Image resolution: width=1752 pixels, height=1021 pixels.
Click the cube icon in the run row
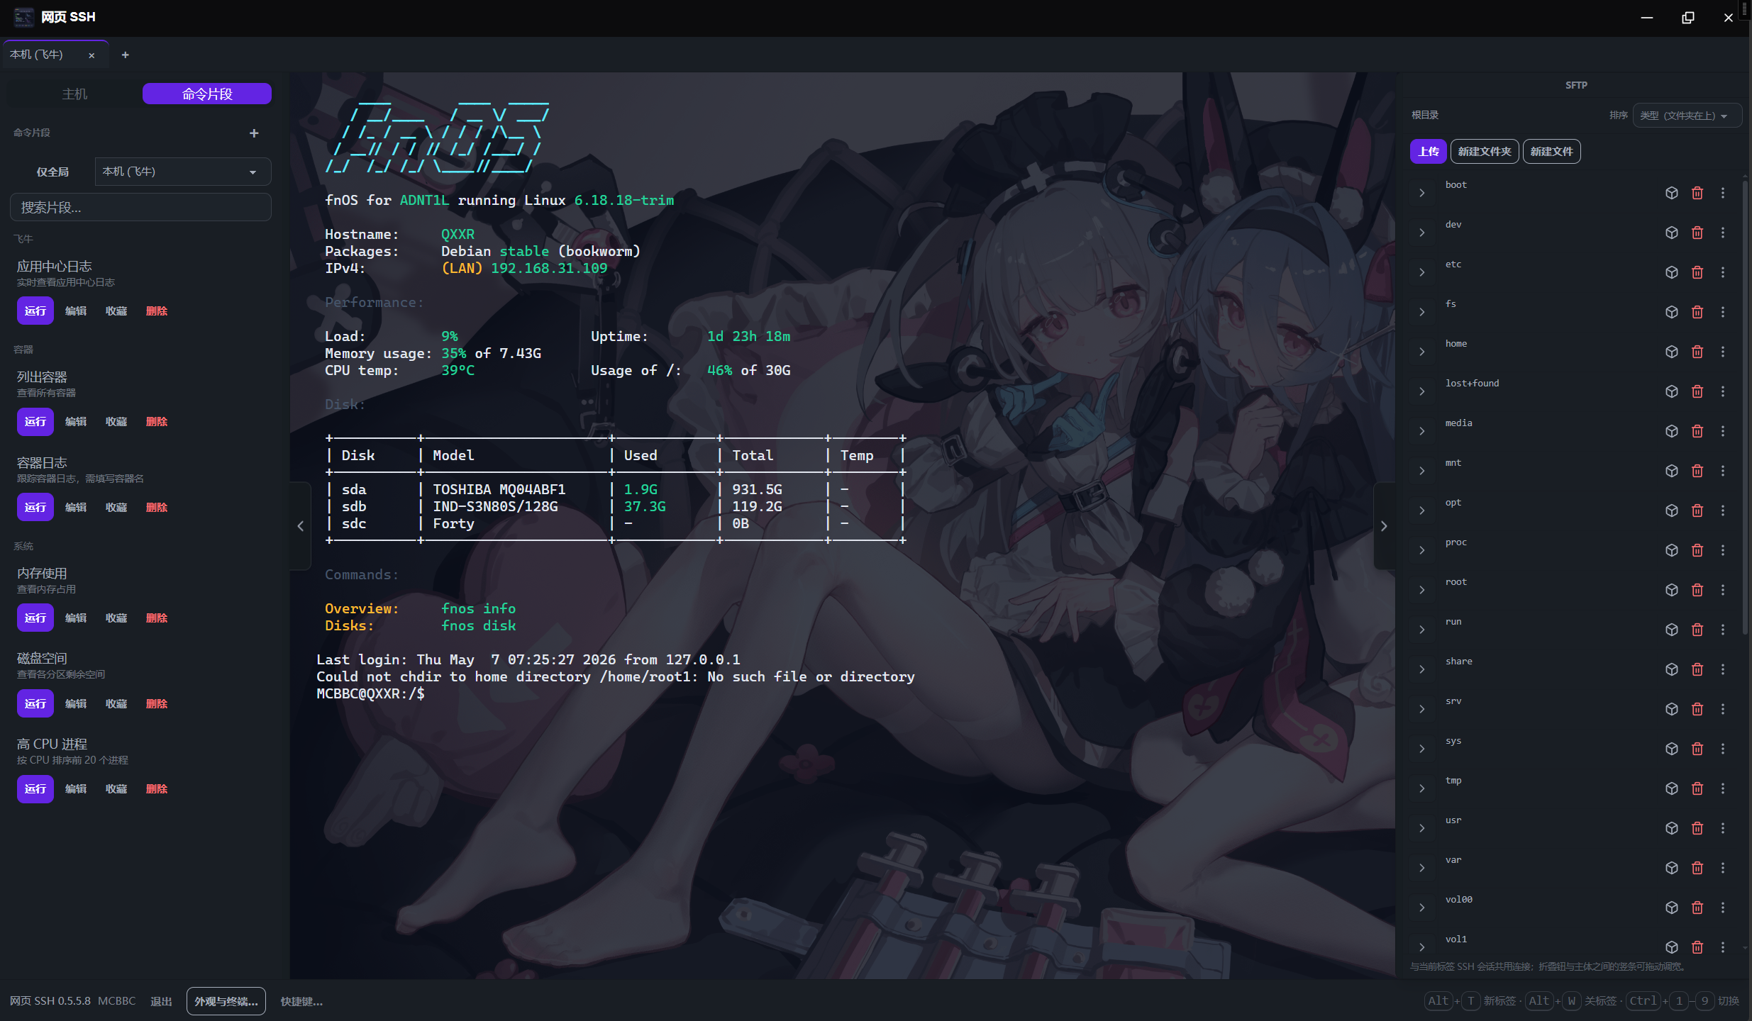1671,630
